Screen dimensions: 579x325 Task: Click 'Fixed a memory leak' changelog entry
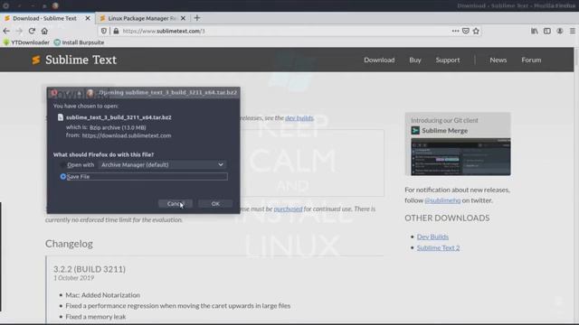[x=96, y=317]
